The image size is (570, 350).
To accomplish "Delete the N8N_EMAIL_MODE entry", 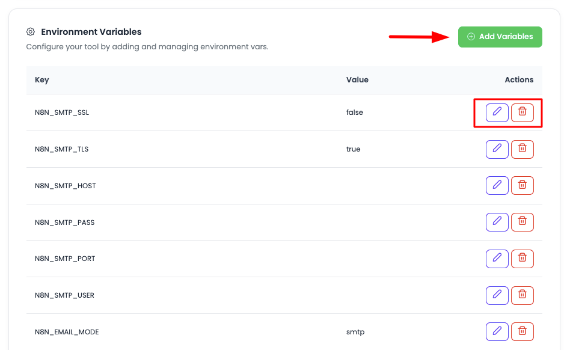I will coord(522,331).
